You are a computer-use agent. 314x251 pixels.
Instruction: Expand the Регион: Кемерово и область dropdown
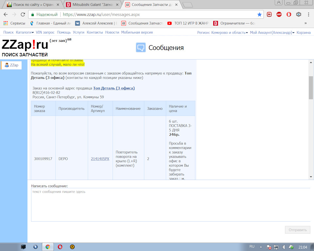[222, 33]
